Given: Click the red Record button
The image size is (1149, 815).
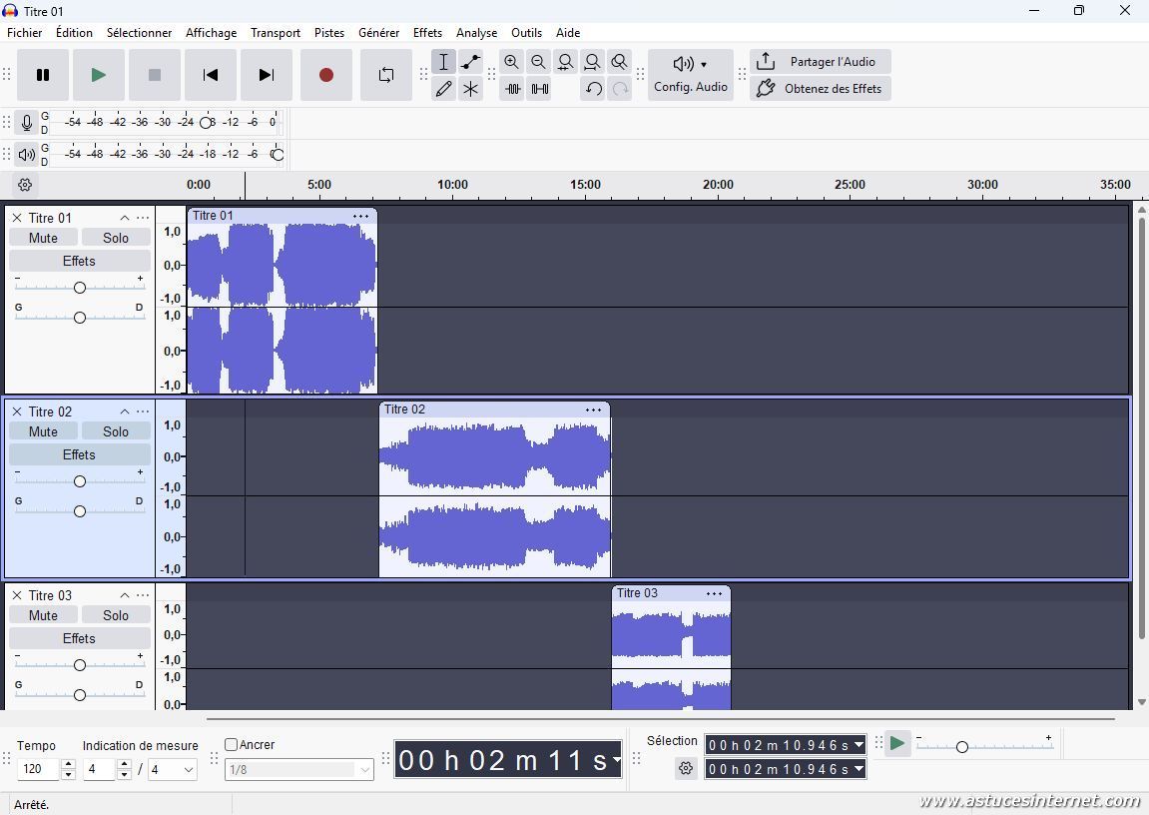Looking at the screenshot, I should (325, 75).
